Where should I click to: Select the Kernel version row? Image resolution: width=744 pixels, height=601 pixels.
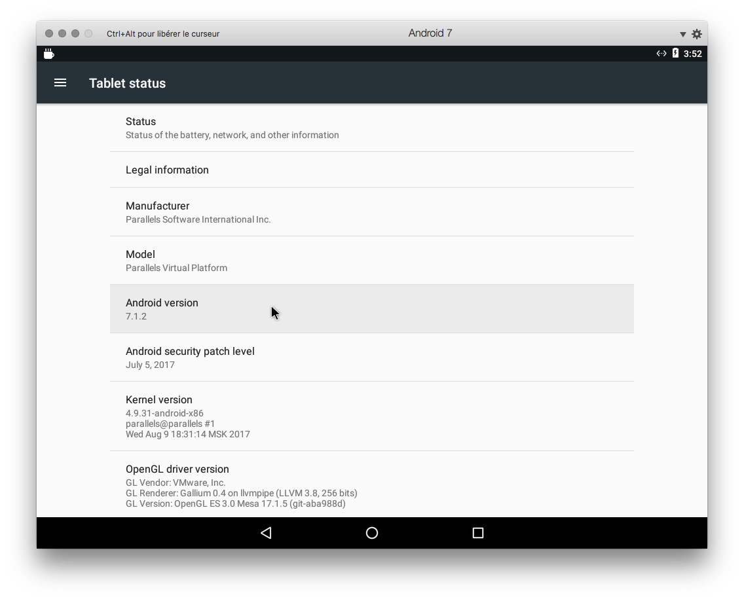click(x=372, y=416)
